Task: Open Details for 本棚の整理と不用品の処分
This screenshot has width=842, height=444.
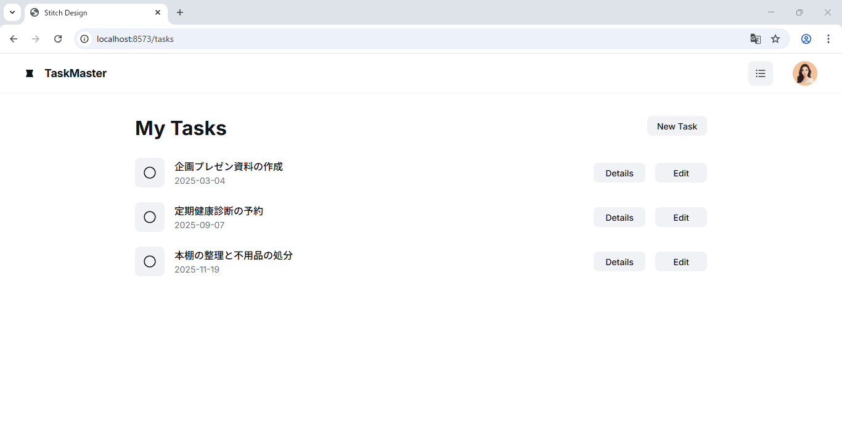Action: (x=619, y=261)
